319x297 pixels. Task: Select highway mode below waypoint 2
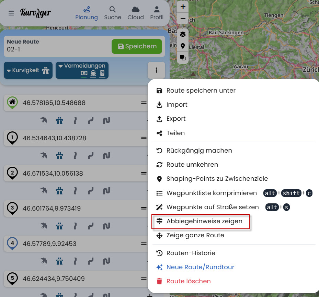click(59, 191)
